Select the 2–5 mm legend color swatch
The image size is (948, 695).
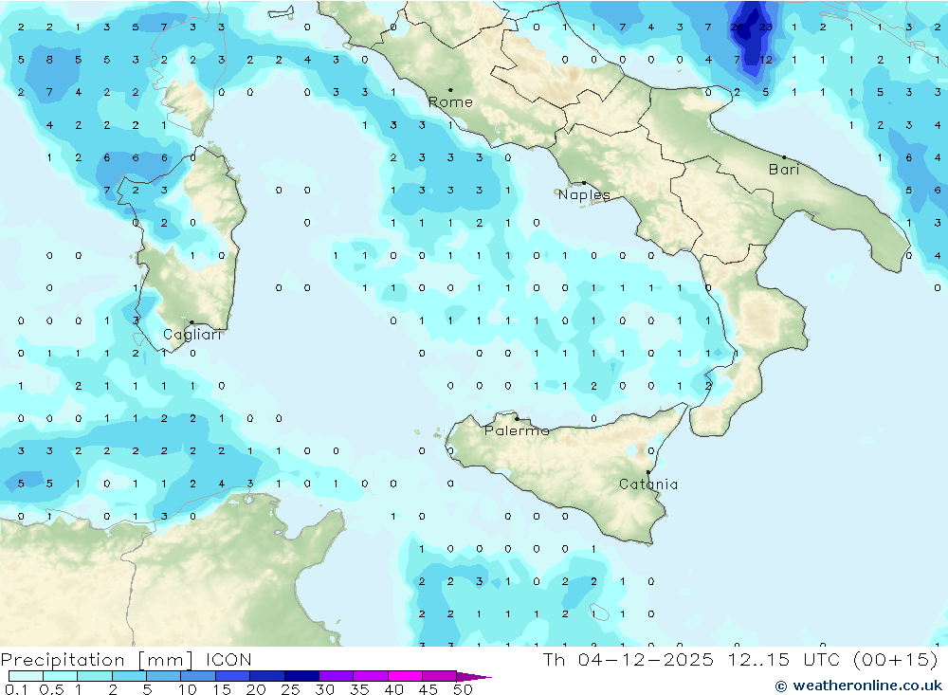[129, 676]
